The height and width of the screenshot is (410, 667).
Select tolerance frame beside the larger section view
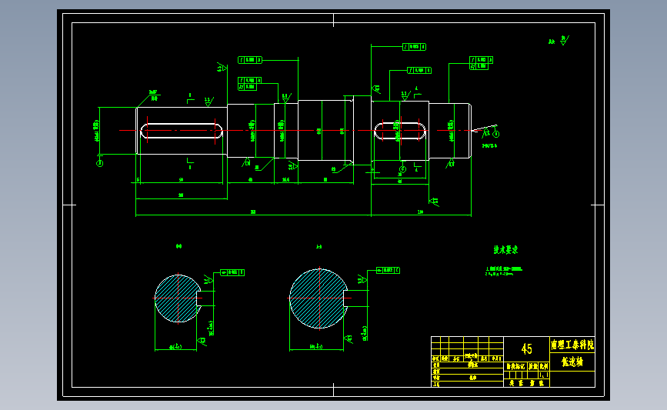click(x=388, y=270)
